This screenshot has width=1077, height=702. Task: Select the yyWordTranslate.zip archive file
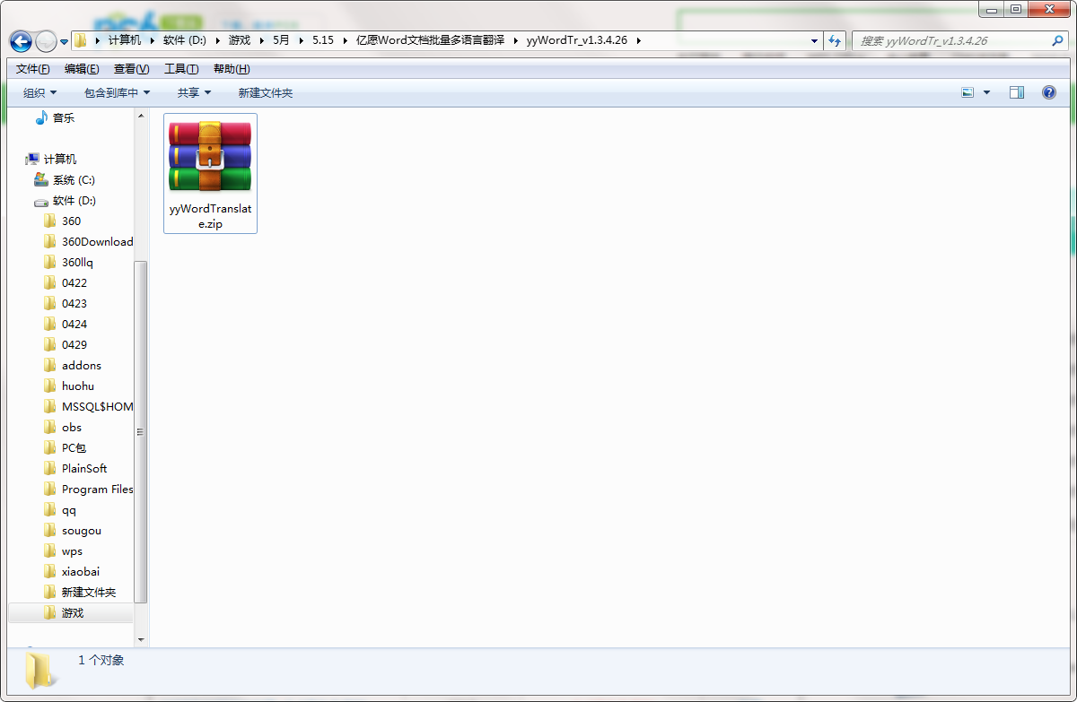tap(211, 173)
